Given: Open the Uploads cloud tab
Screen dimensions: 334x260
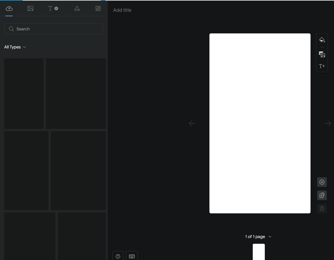Looking at the screenshot, I should [9, 8].
